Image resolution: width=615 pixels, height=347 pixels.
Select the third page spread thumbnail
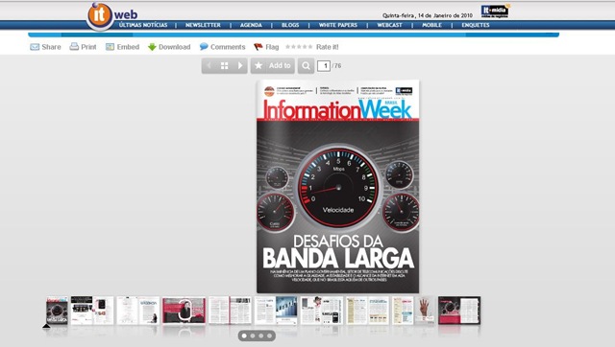(138, 311)
